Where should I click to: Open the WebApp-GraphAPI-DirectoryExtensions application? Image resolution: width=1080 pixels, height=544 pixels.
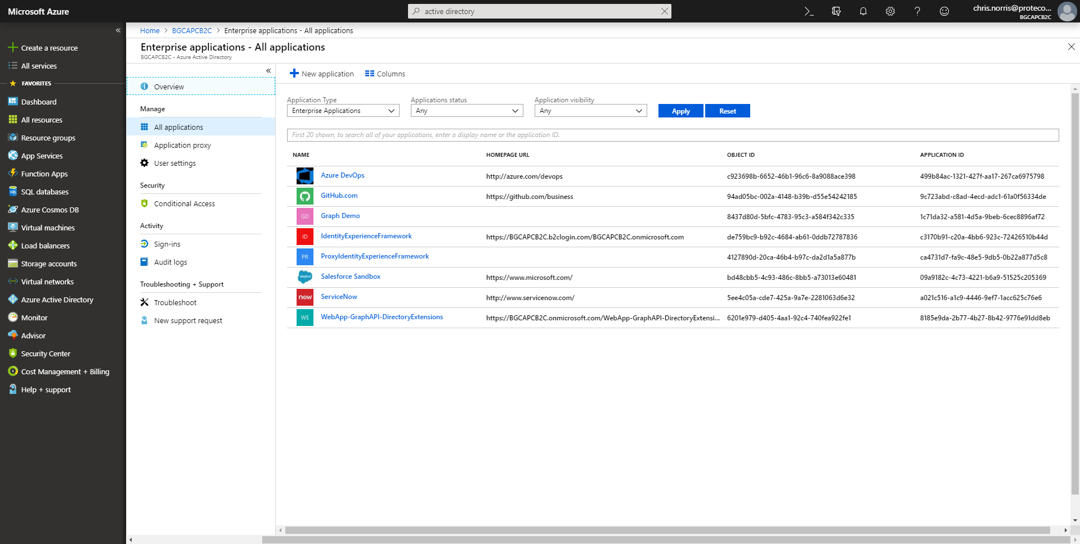click(x=382, y=317)
